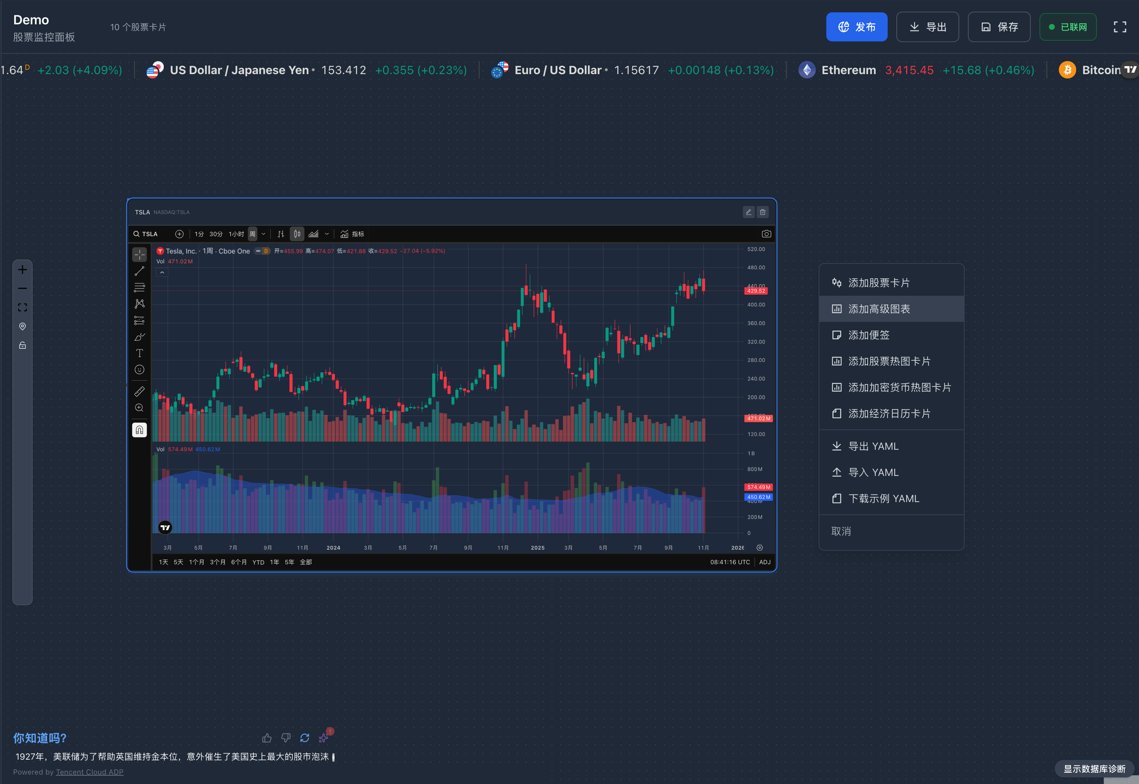Screen dimensions: 1139x784
Task: Select the text annotation tool
Action: pos(139,353)
